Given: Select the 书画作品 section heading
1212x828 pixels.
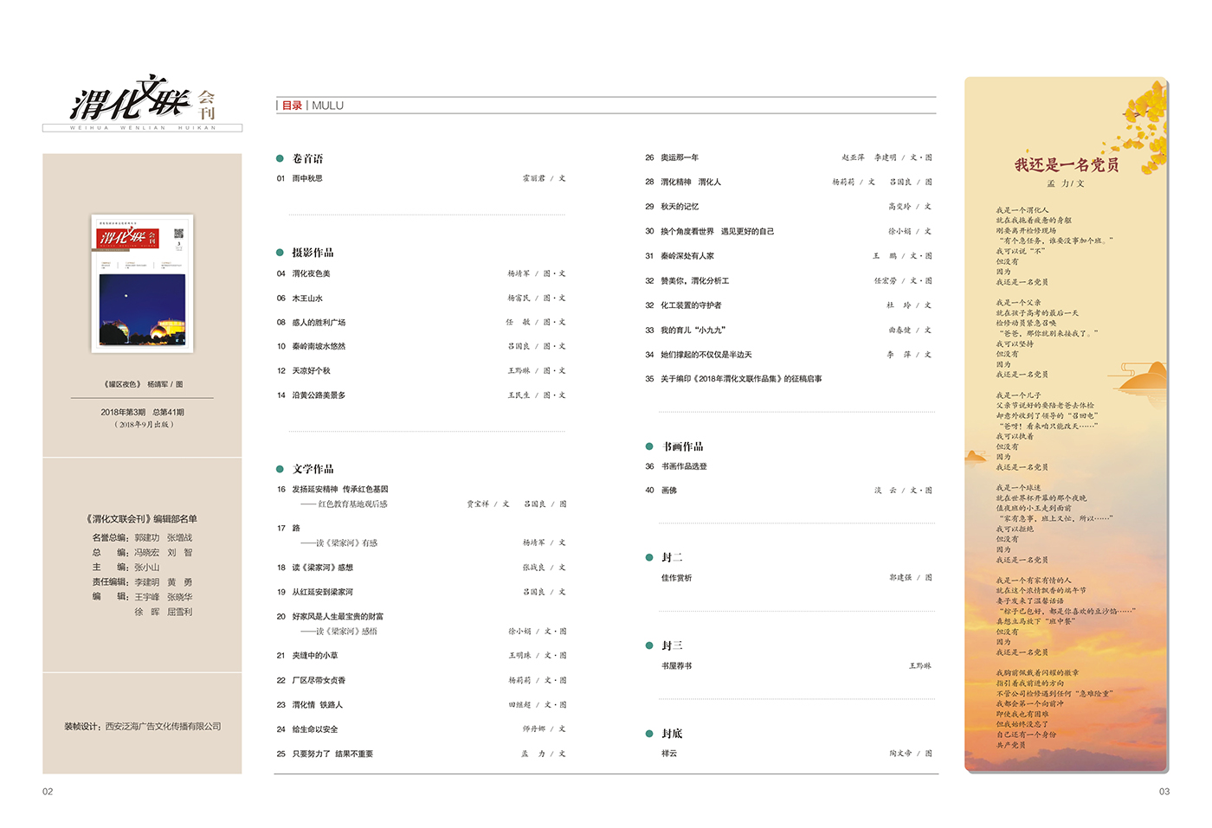Looking at the screenshot, I should click(x=682, y=446).
